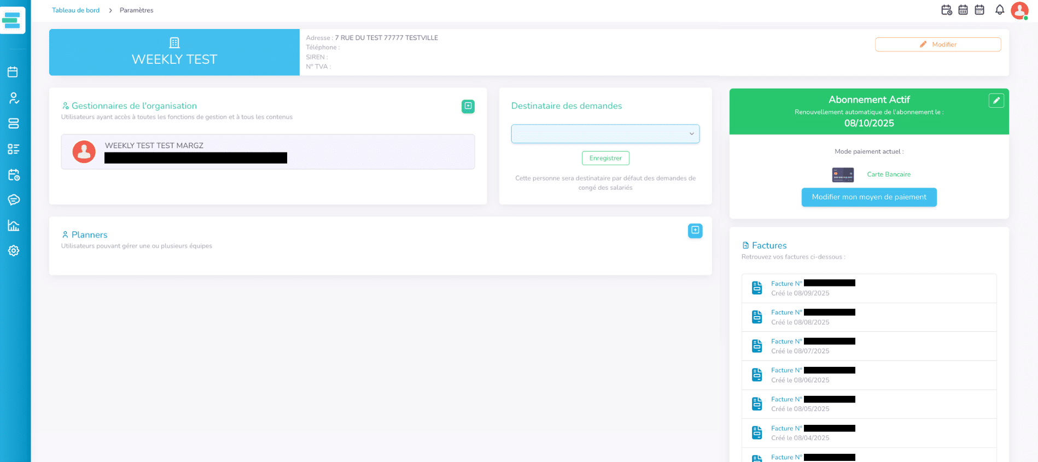The width and height of the screenshot is (1038, 462).
Task: Click the Paramètres breadcrumb text
Action: point(137,10)
